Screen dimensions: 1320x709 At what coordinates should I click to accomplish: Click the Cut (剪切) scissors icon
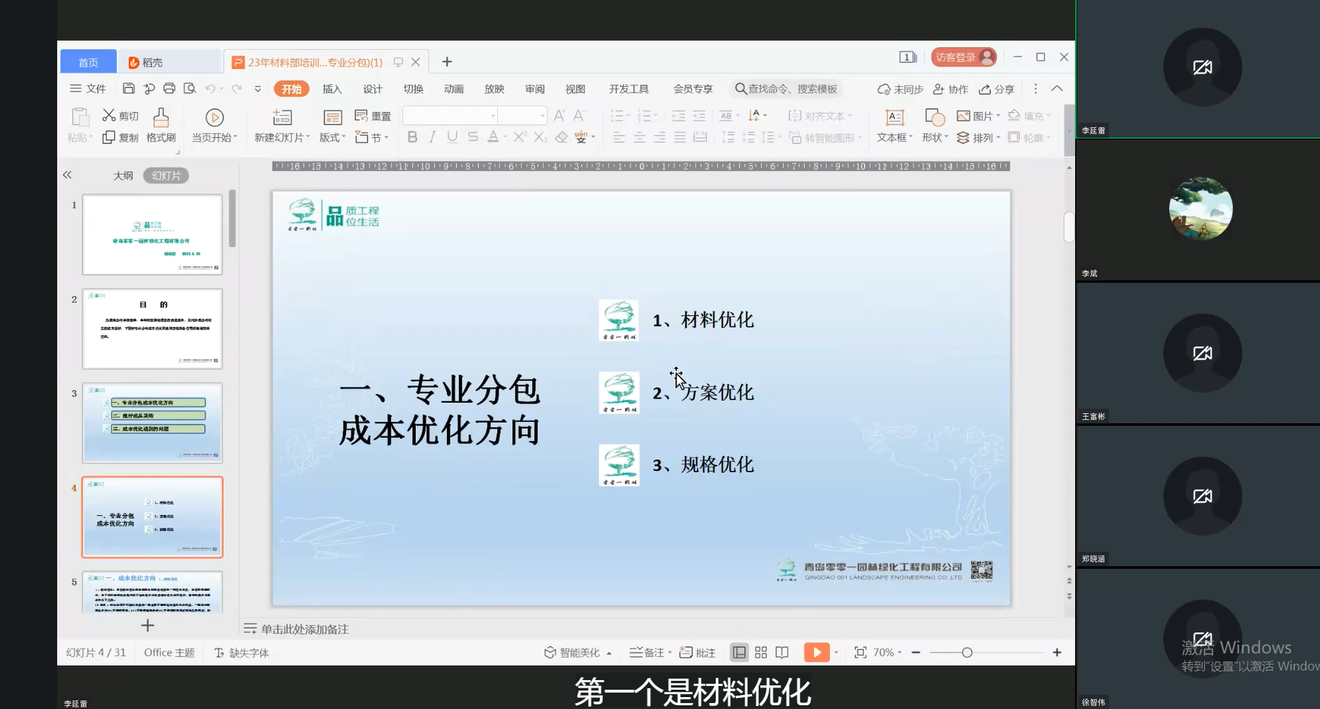pos(109,115)
